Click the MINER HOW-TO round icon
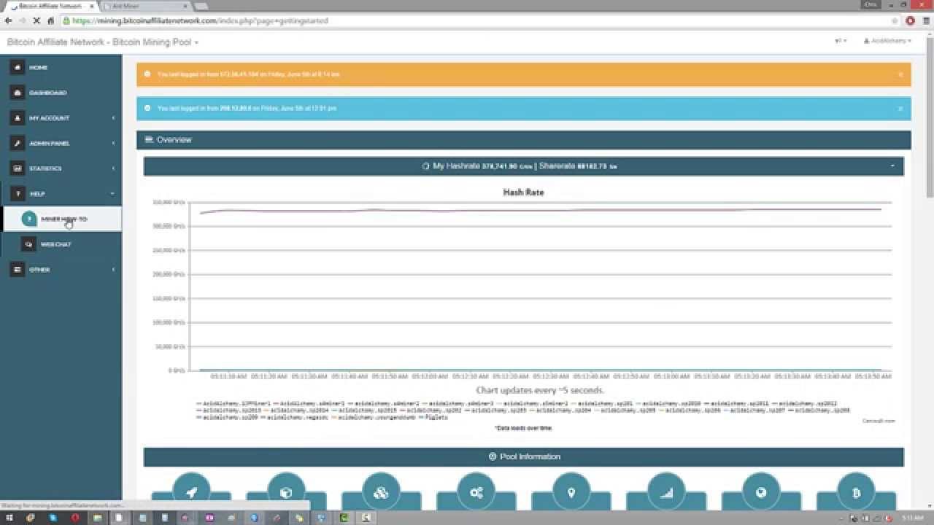Viewport: 934px width, 525px height. [29, 219]
